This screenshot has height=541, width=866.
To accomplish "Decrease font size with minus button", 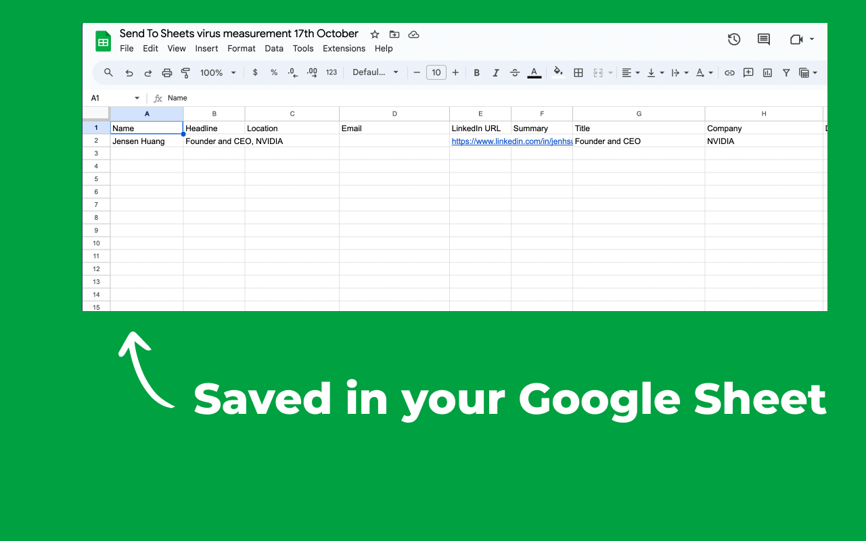I will 417,72.
